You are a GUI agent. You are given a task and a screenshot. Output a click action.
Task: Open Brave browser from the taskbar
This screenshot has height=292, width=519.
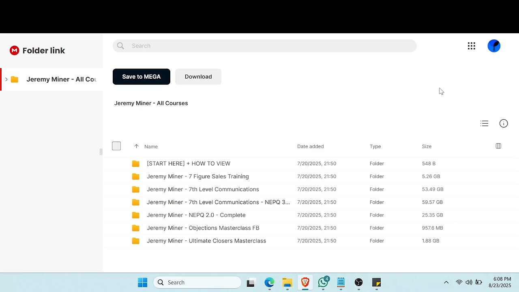pyautogui.click(x=305, y=282)
